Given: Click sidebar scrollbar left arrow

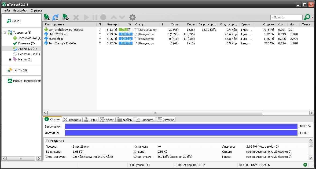Looking at the screenshot, I should [4, 159].
